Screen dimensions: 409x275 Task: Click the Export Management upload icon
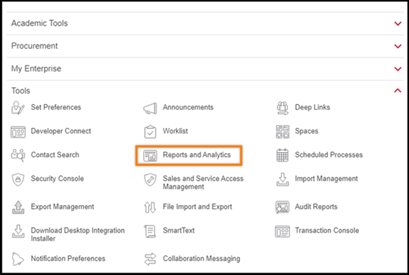[18, 207]
